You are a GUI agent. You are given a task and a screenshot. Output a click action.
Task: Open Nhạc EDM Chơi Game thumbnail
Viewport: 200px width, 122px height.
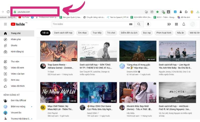(x=98, y=93)
